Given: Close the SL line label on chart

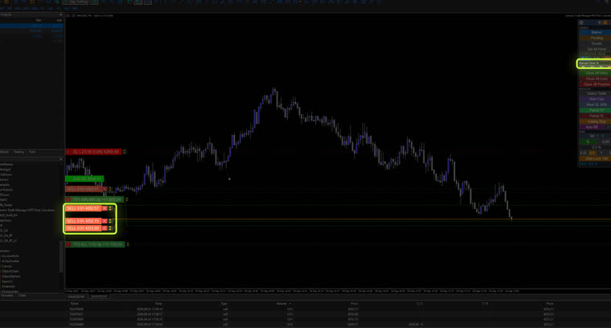Looking at the screenshot, I should [x=68, y=151].
